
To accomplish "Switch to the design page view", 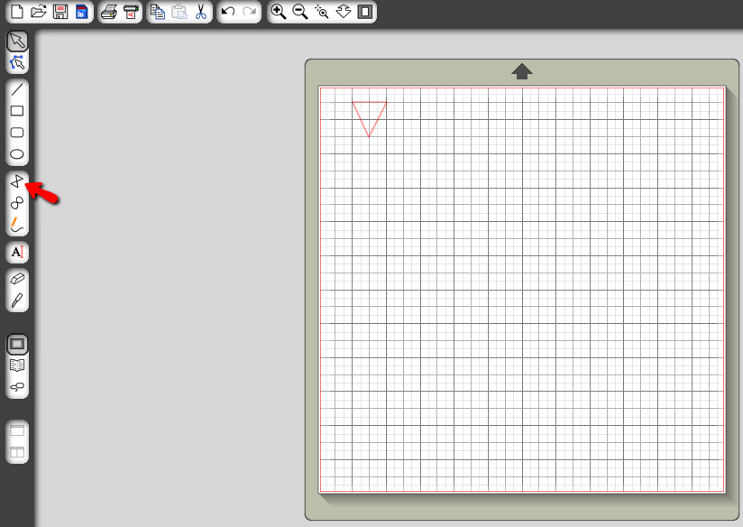I will click(17, 344).
